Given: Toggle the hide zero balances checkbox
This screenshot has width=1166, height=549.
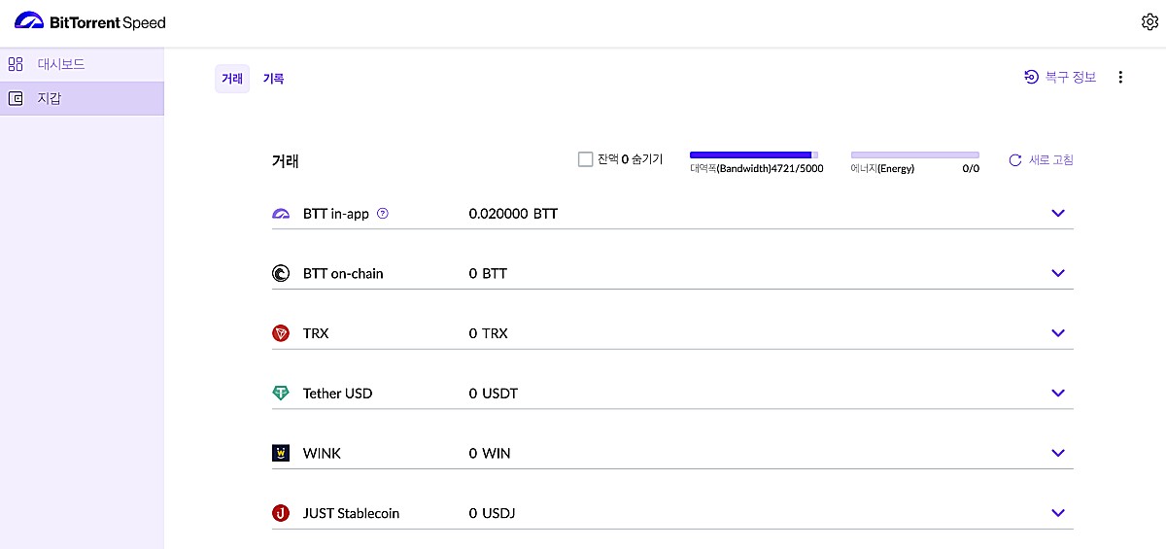Looking at the screenshot, I should tap(585, 159).
